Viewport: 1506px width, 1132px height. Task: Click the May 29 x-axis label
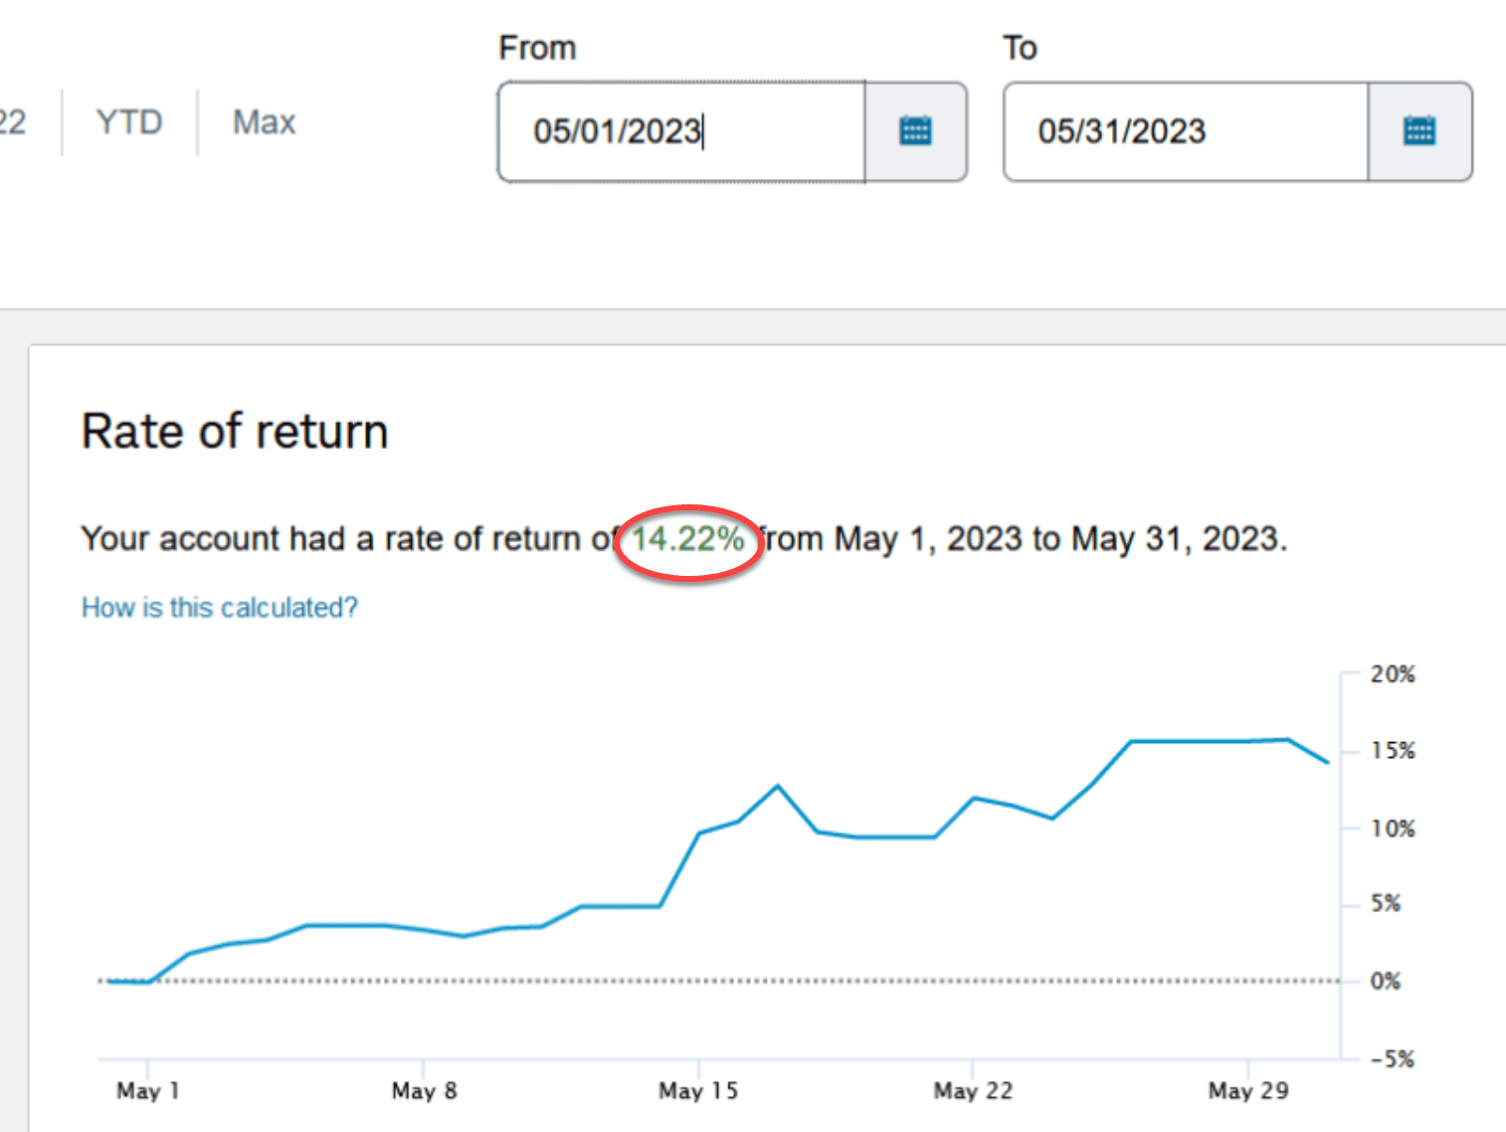[x=1247, y=1091]
